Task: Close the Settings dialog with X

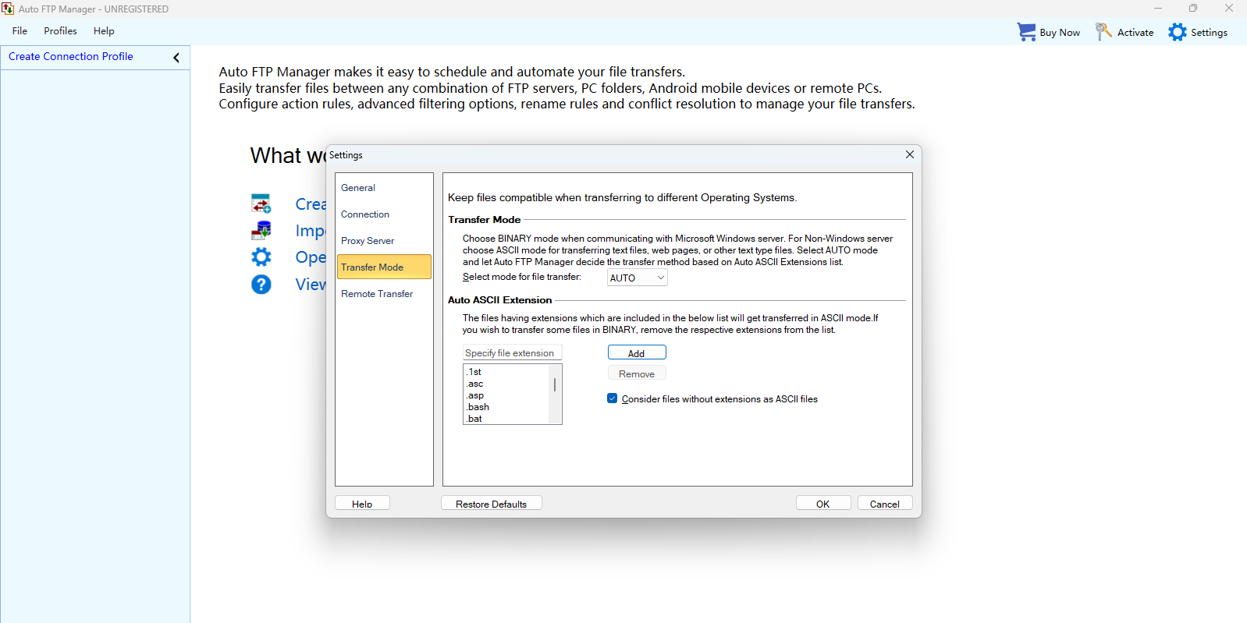Action: [x=909, y=154]
